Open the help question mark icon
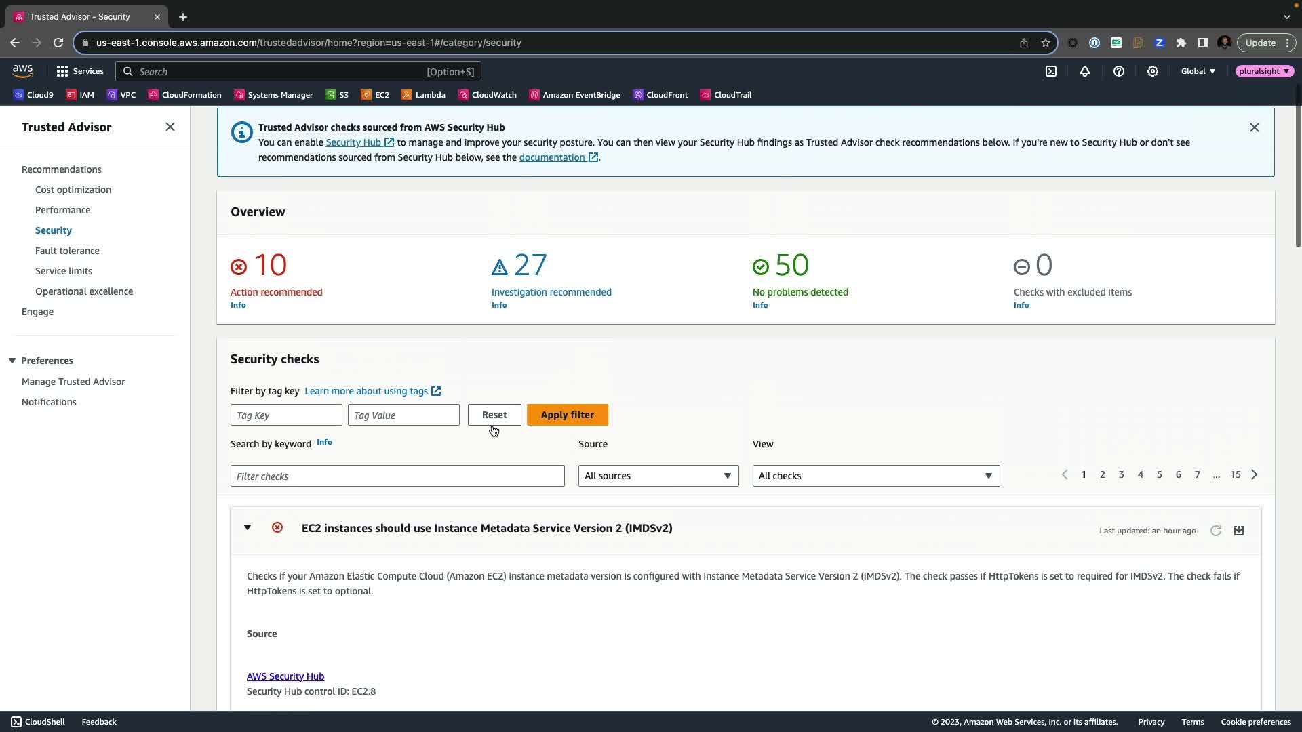 (1119, 71)
